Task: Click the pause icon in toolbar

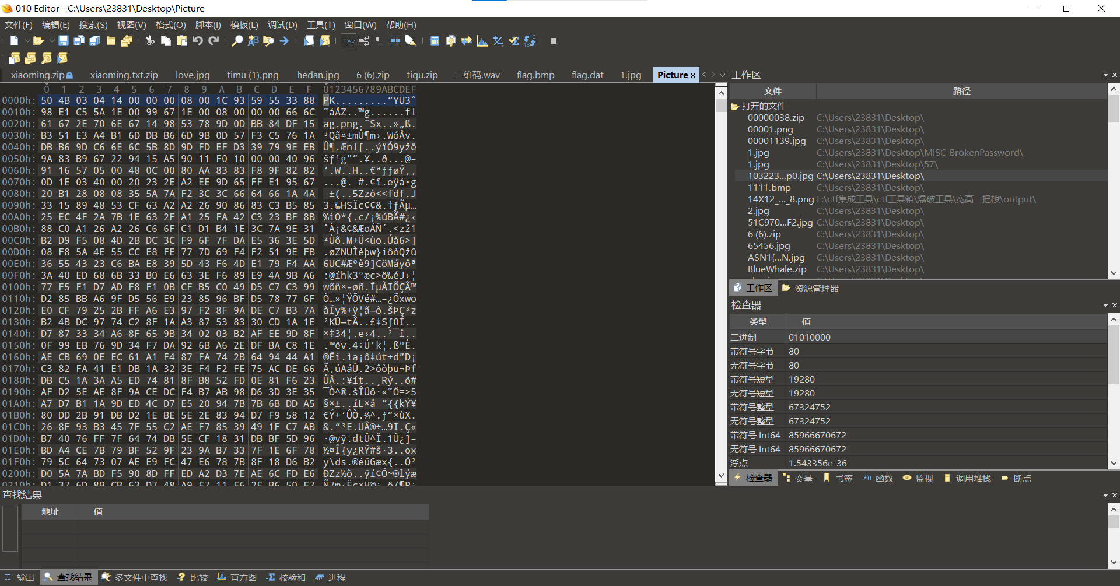Action: 554,41
